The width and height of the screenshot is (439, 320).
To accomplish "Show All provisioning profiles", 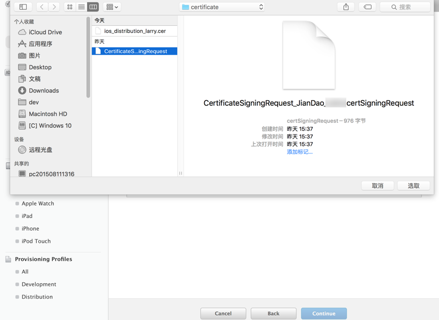I will pos(25,272).
